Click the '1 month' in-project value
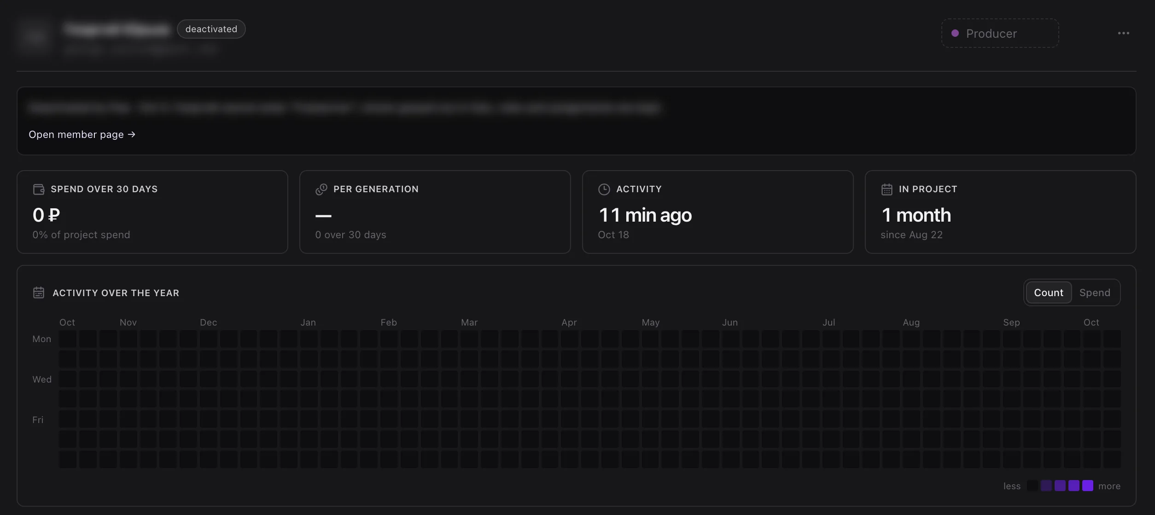The image size is (1155, 515). coord(916,215)
